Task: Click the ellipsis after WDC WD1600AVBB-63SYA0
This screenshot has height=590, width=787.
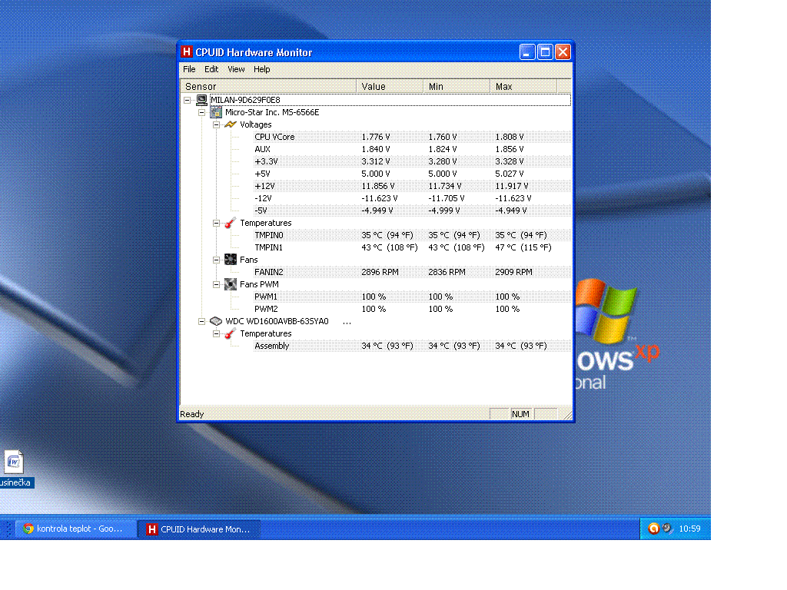Action: 347,322
